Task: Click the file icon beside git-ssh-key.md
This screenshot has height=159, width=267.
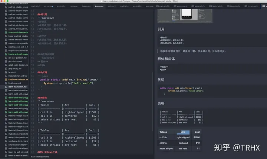Action: (6, 62)
